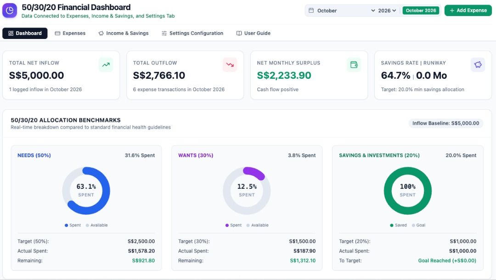Click the NEEDS (50%) heading
496x280 pixels.
(34, 155)
